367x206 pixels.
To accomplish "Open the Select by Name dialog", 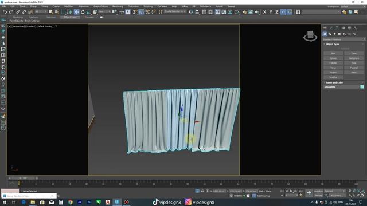I will 57,12.
